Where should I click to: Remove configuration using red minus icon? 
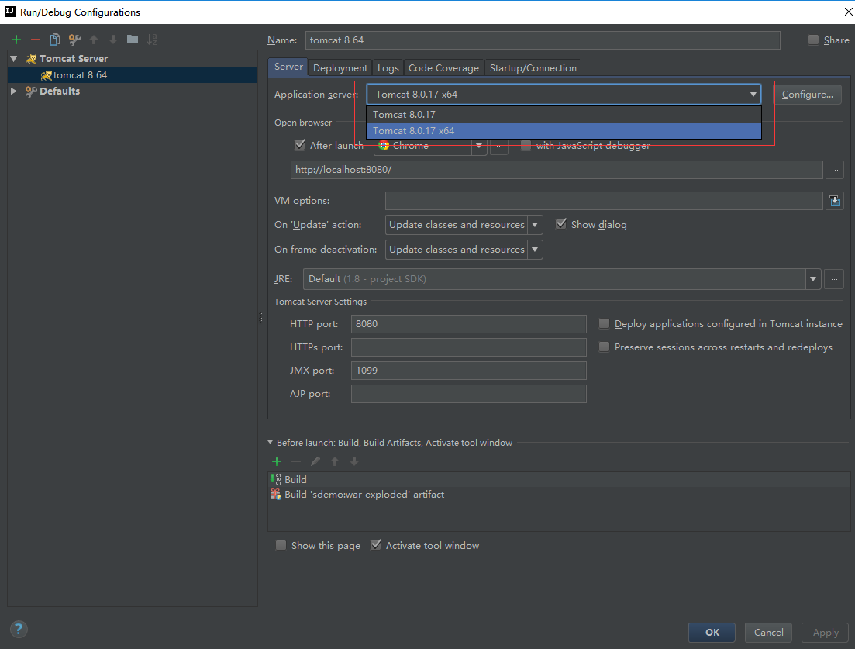(36, 40)
